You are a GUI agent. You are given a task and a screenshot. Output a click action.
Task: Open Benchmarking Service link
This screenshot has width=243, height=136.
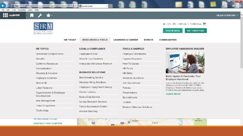click(91, 78)
